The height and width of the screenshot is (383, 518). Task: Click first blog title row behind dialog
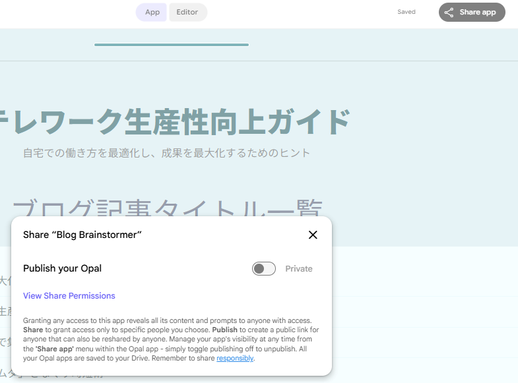pyautogui.click(x=5, y=281)
